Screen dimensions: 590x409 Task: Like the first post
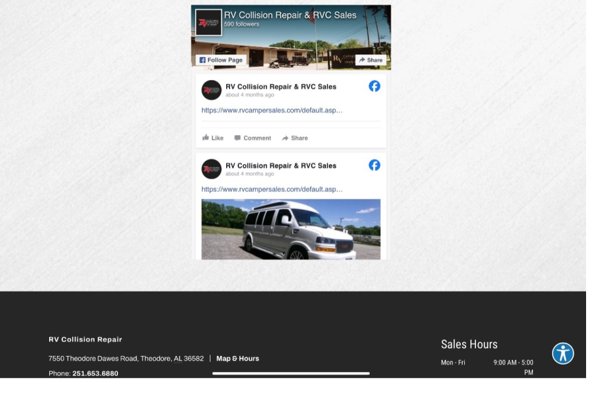coord(213,138)
